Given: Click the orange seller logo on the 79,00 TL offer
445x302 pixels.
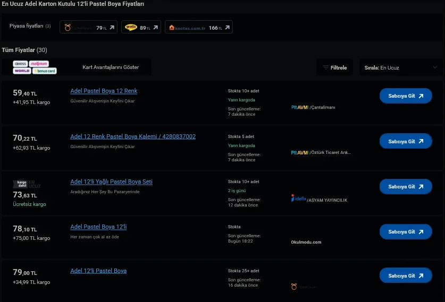Looking at the screenshot, I should point(294,287).
